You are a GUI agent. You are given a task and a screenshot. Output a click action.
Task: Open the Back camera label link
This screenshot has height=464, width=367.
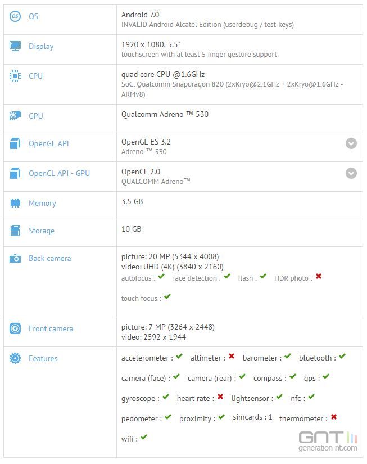click(49, 258)
